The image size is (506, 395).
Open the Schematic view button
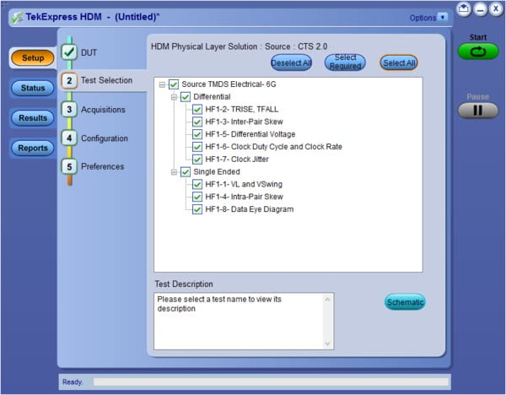point(405,302)
